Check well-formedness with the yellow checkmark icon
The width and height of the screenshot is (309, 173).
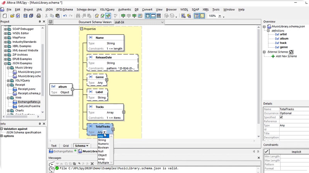(x=97, y=16)
